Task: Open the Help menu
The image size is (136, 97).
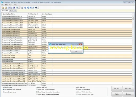Action: pos(15,5)
